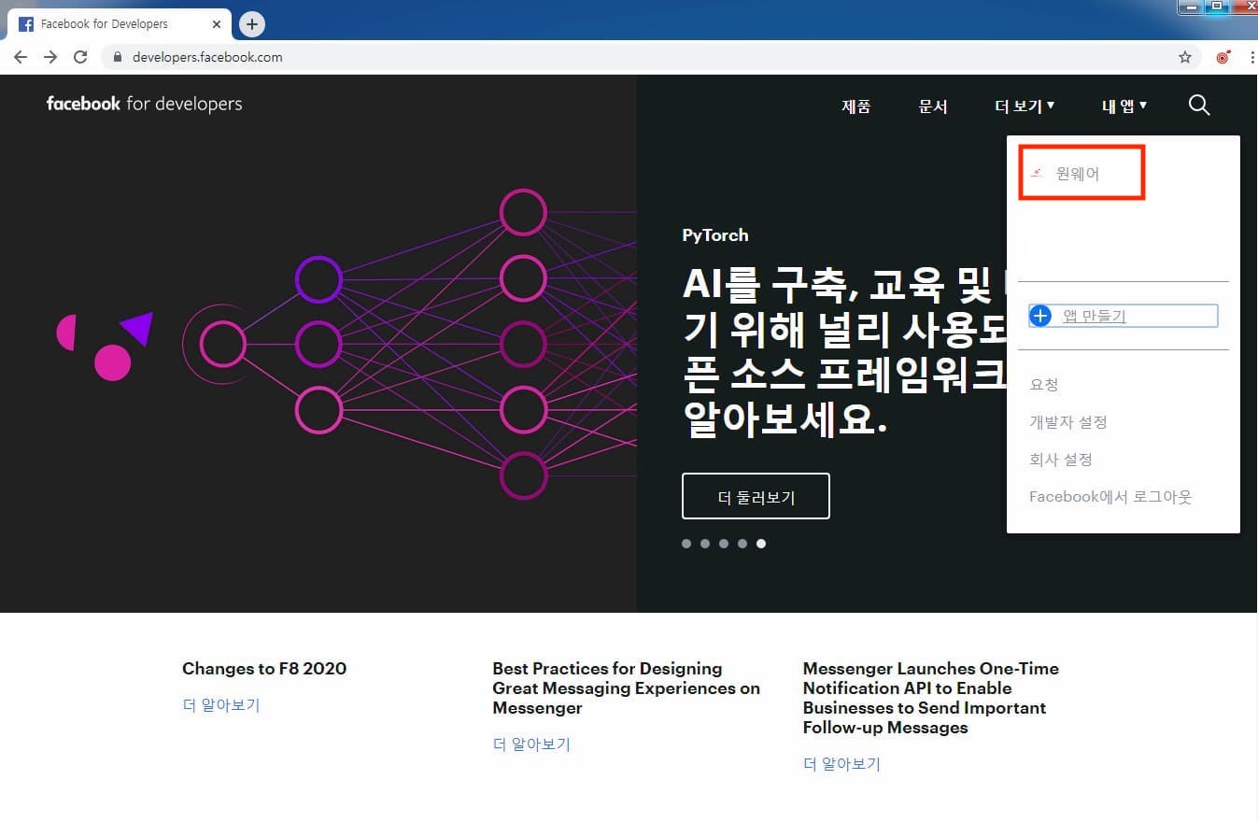
Task: Click the Best Practices for Designing heading
Action: 626,688
